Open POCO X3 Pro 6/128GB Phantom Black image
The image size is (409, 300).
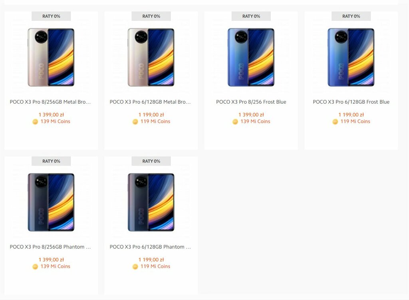151,202
